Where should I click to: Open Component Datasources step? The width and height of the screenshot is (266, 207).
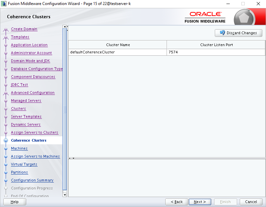(x=33, y=77)
